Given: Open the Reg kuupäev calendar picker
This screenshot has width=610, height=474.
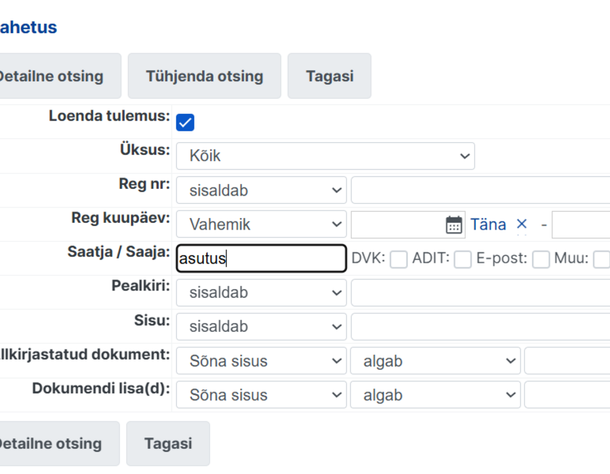Looking at the screenshot, I should coord(453,225).
